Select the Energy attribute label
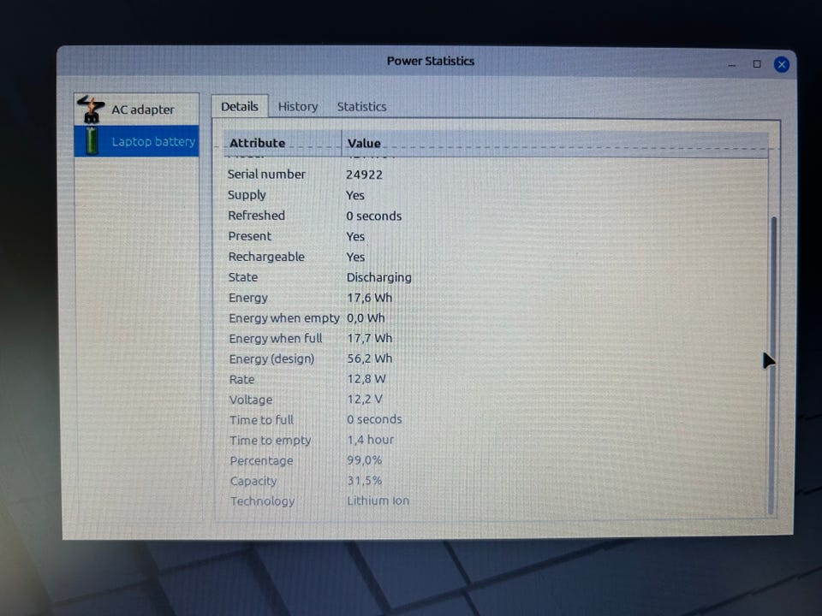This screenshot has height=616, width=822. [248, 298]
